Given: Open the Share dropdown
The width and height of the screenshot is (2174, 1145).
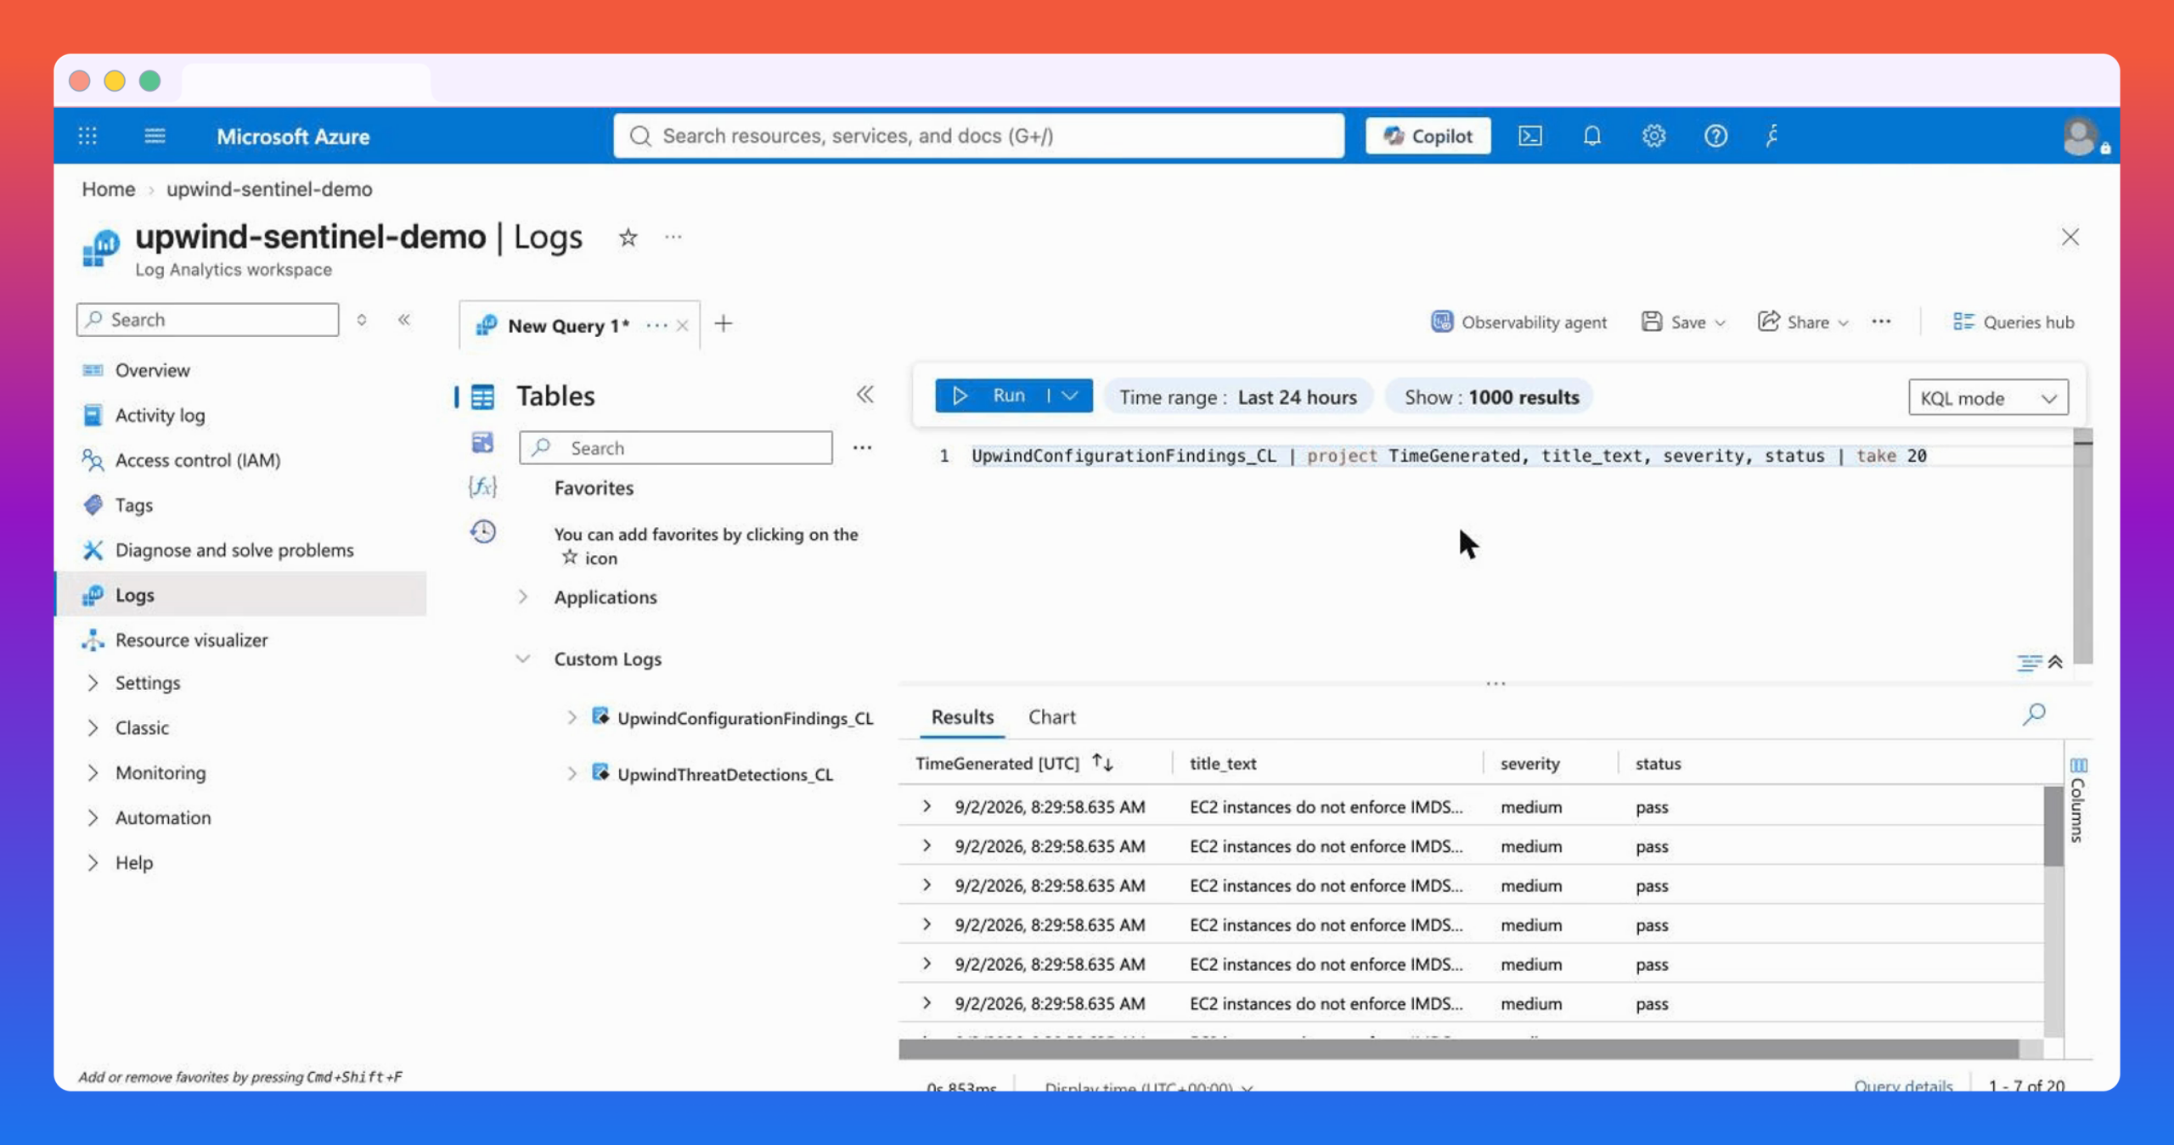Looking at the screenshot, I should coord(1803,323).
